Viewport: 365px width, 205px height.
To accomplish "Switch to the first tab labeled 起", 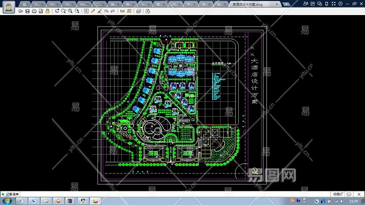I will pos(25,4).
